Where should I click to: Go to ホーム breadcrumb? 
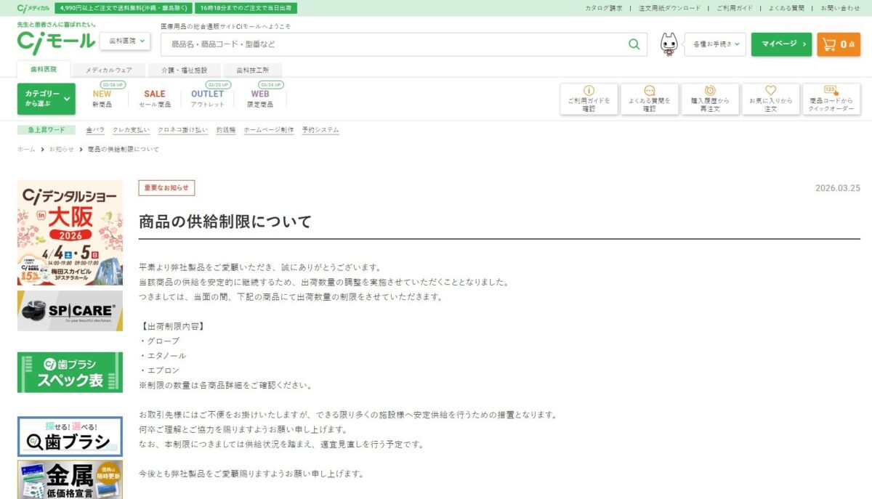[x=26, y=149]
